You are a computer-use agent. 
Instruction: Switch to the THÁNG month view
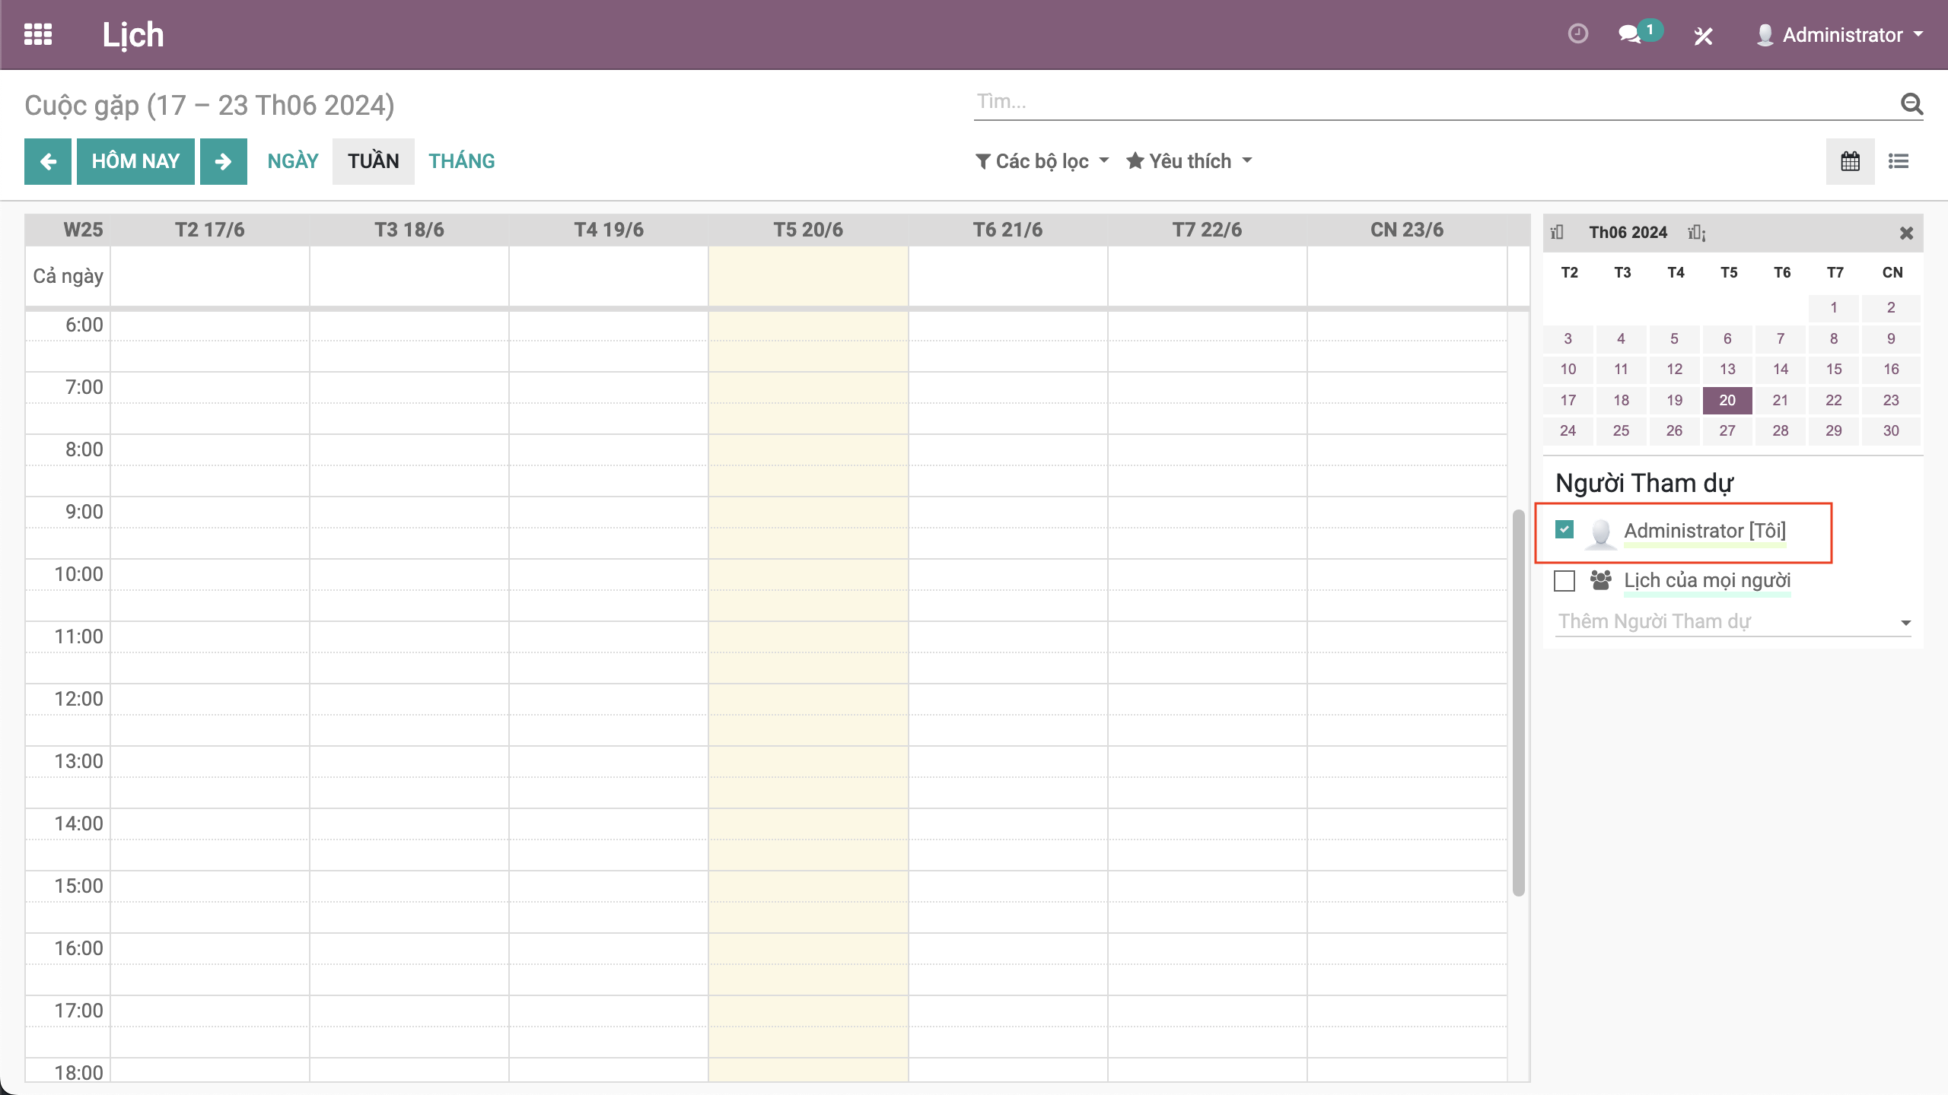pos(461,161)
